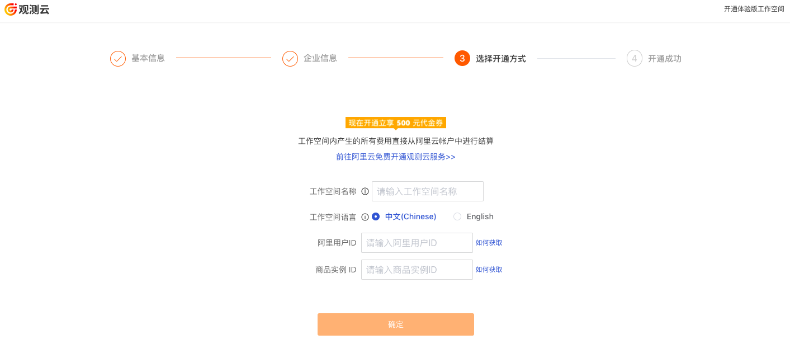Focus the 商品实例ID input field
The image size is (790, 358).
(417, 270)
